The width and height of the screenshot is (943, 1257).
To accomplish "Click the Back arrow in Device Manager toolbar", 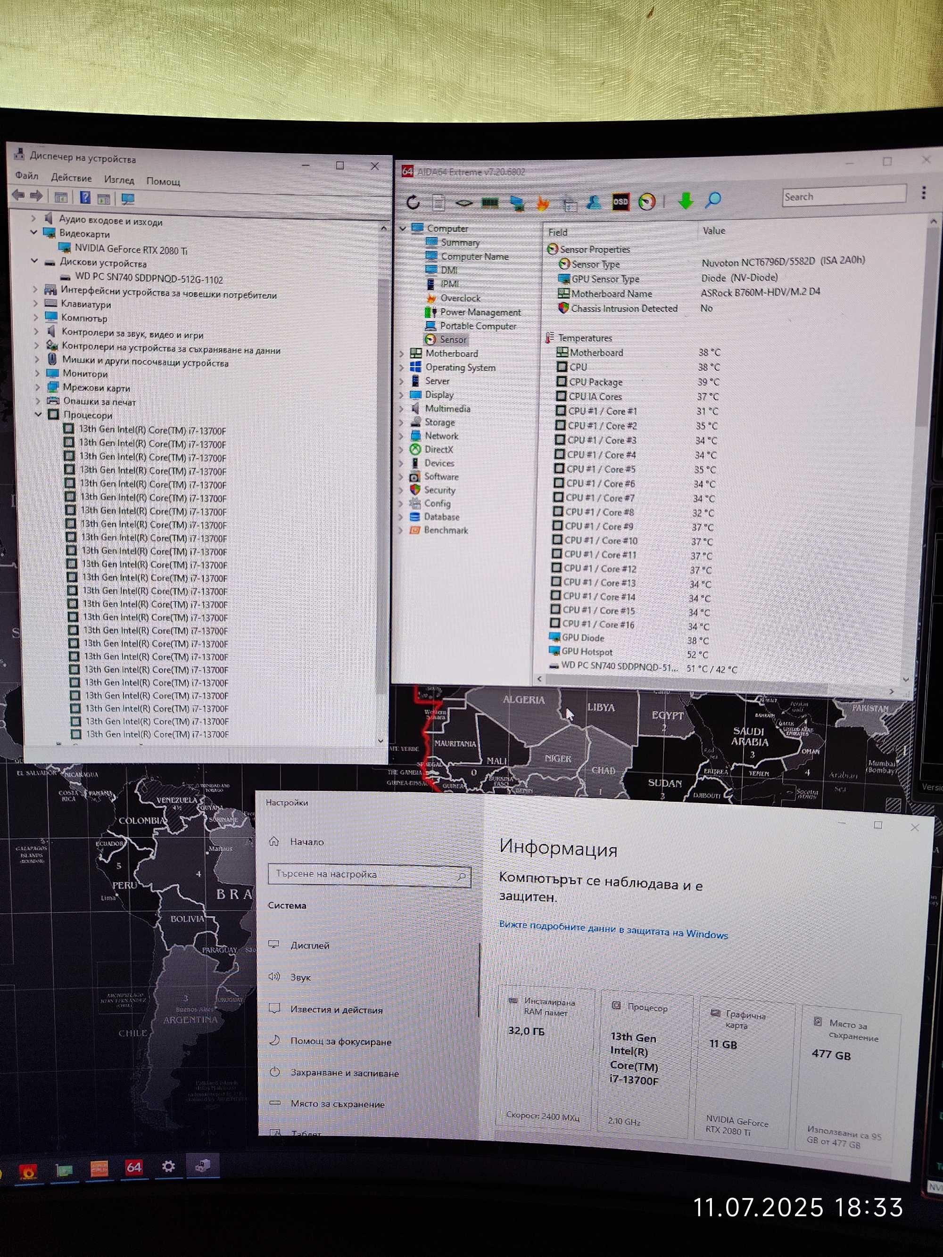I will coord(18,196).
